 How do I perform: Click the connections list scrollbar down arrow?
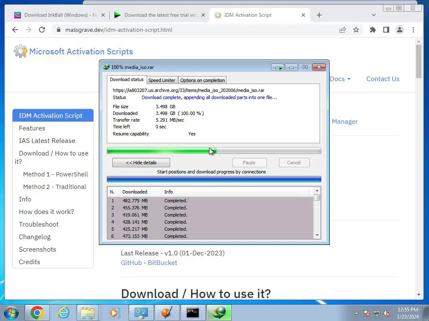pos(317,235)
